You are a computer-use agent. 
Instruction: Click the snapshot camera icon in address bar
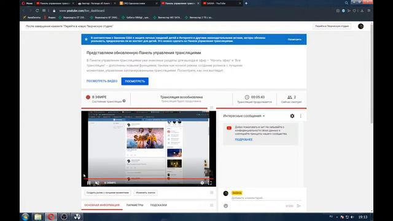pyautogui.click(x=338, y=11)
